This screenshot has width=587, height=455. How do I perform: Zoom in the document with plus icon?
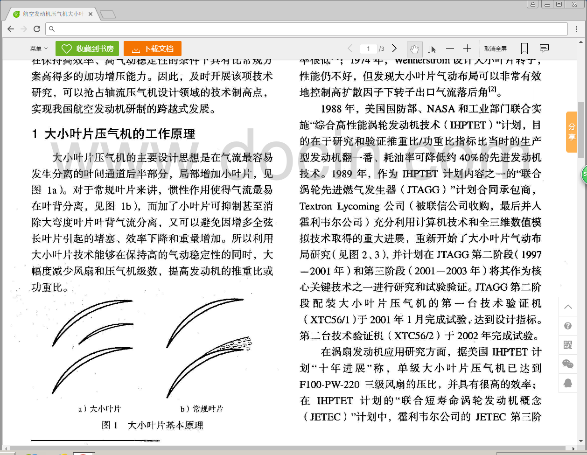[x=467, y=49]
